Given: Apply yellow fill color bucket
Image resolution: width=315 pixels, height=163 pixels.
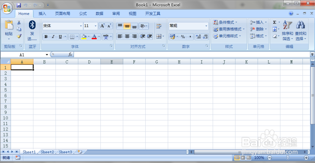Looking at the screenshot, I should 84,37.
